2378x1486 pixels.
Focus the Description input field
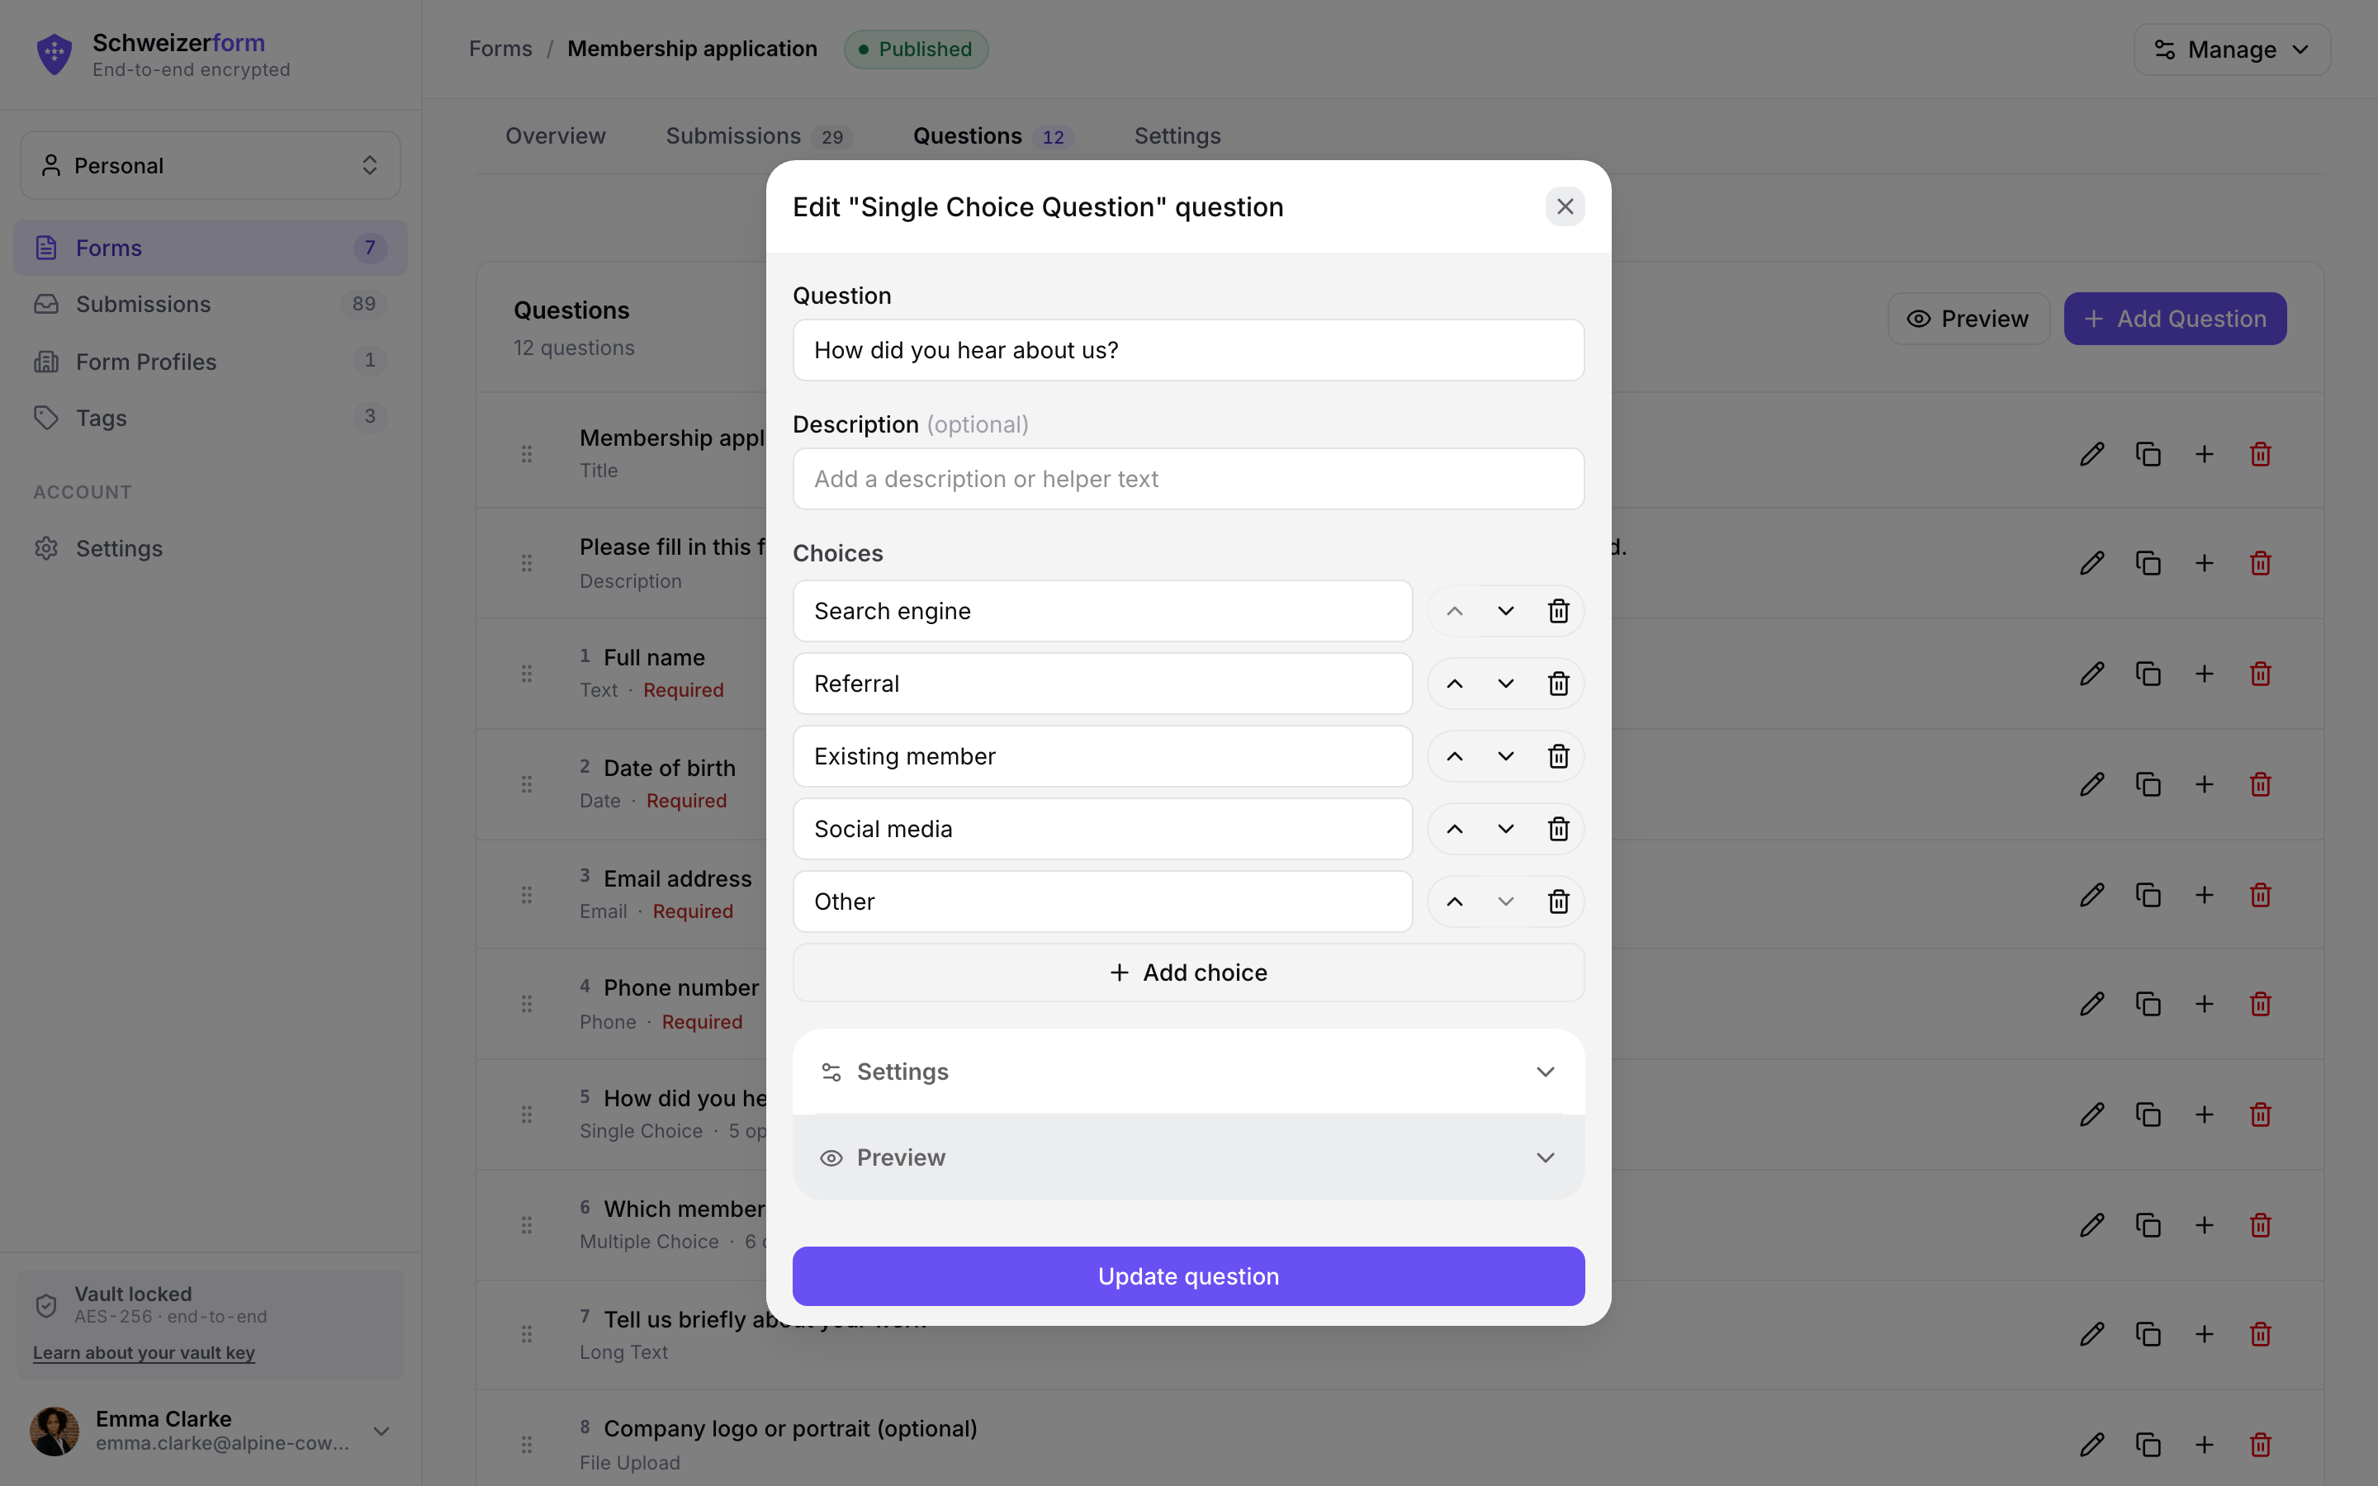tap(1188, 479)
